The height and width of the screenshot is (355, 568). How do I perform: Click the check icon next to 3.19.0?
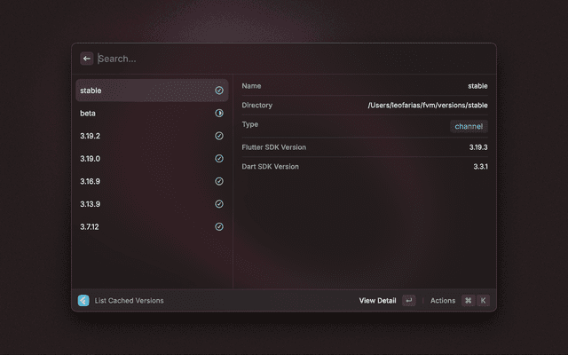coord(219,159)
